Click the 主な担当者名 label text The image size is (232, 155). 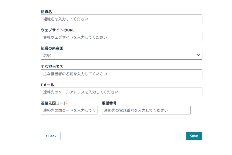[x=52, y=67]
